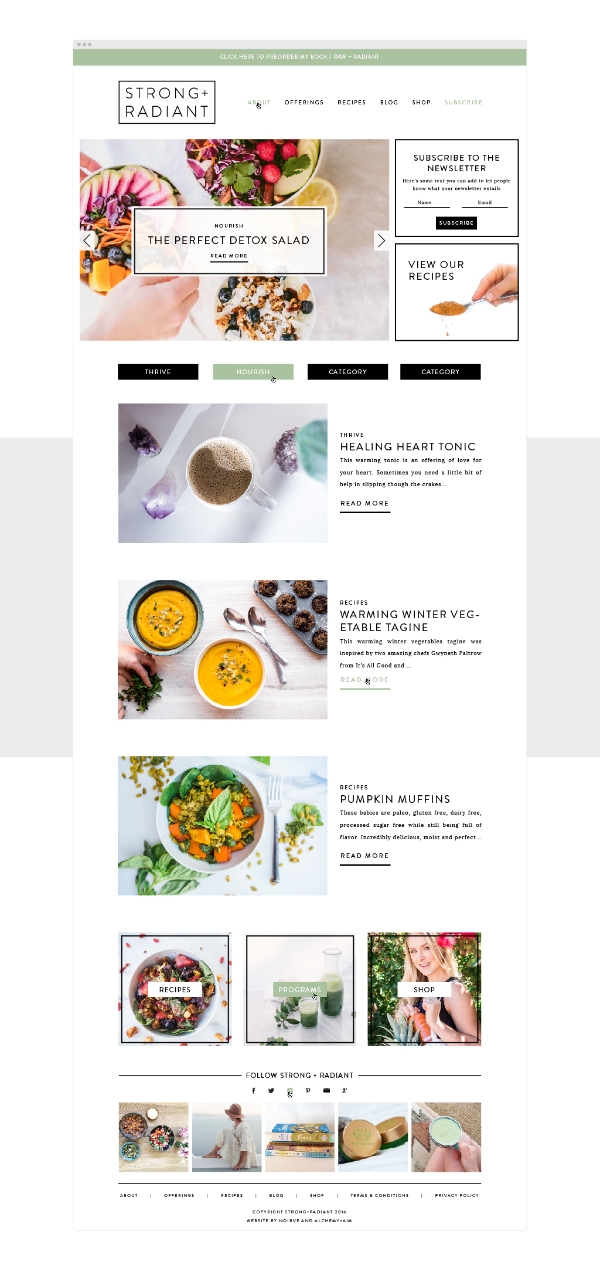Click the green Instagram icon
This screenshot has height=1265, width=600.
(289, 1091)
